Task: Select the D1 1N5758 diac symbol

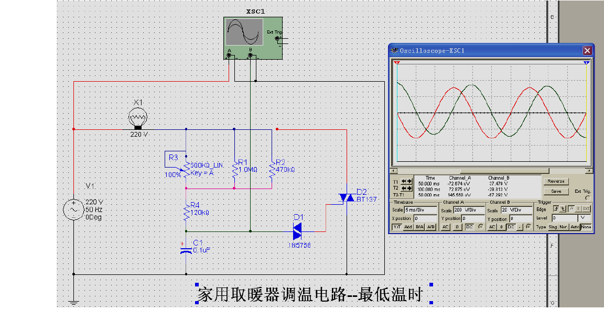Action: [x=297, y=231]
